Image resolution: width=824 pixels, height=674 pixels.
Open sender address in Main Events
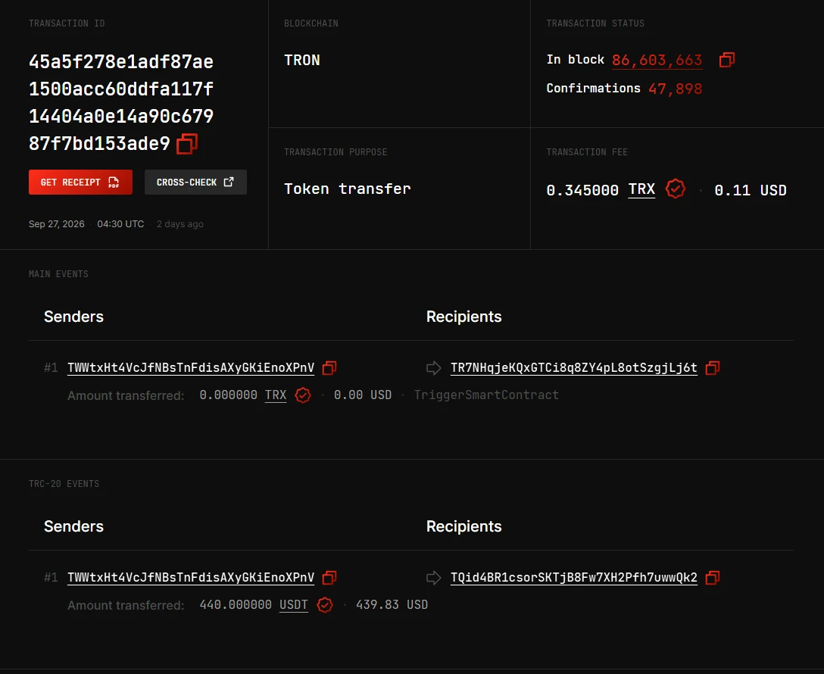(191, 368)
